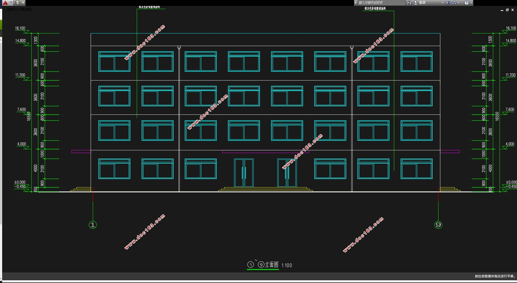Select the left 4.000 elevation label
The image size is (517, 283).
point(21,144)
